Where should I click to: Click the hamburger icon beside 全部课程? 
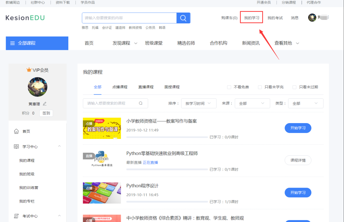[12, 43]
